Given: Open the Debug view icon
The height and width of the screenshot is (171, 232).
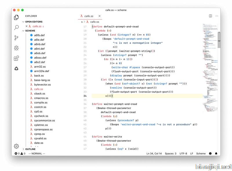Looking at the screenshot, I should (x=16, y=48).
